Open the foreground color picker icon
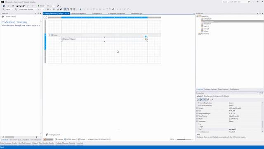Image resolution: width=264 pixels, height=149 pixels. [58, 10]
